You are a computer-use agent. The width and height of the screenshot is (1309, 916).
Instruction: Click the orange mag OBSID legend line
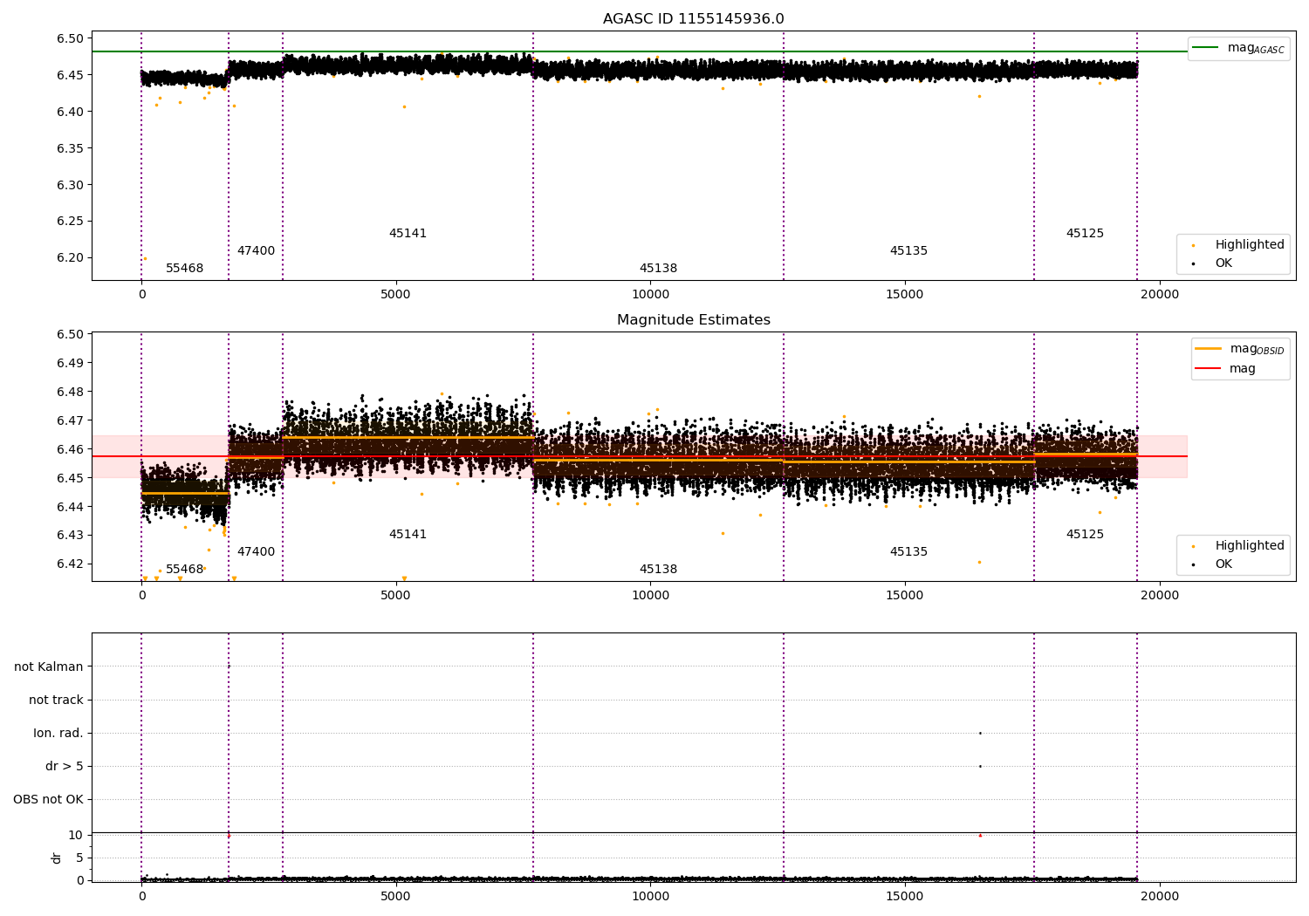[x=1209, y=349]
